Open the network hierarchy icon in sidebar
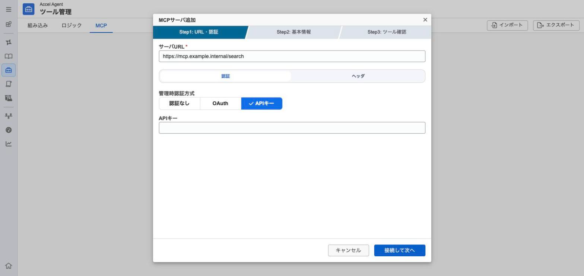 tap(8, 116)
